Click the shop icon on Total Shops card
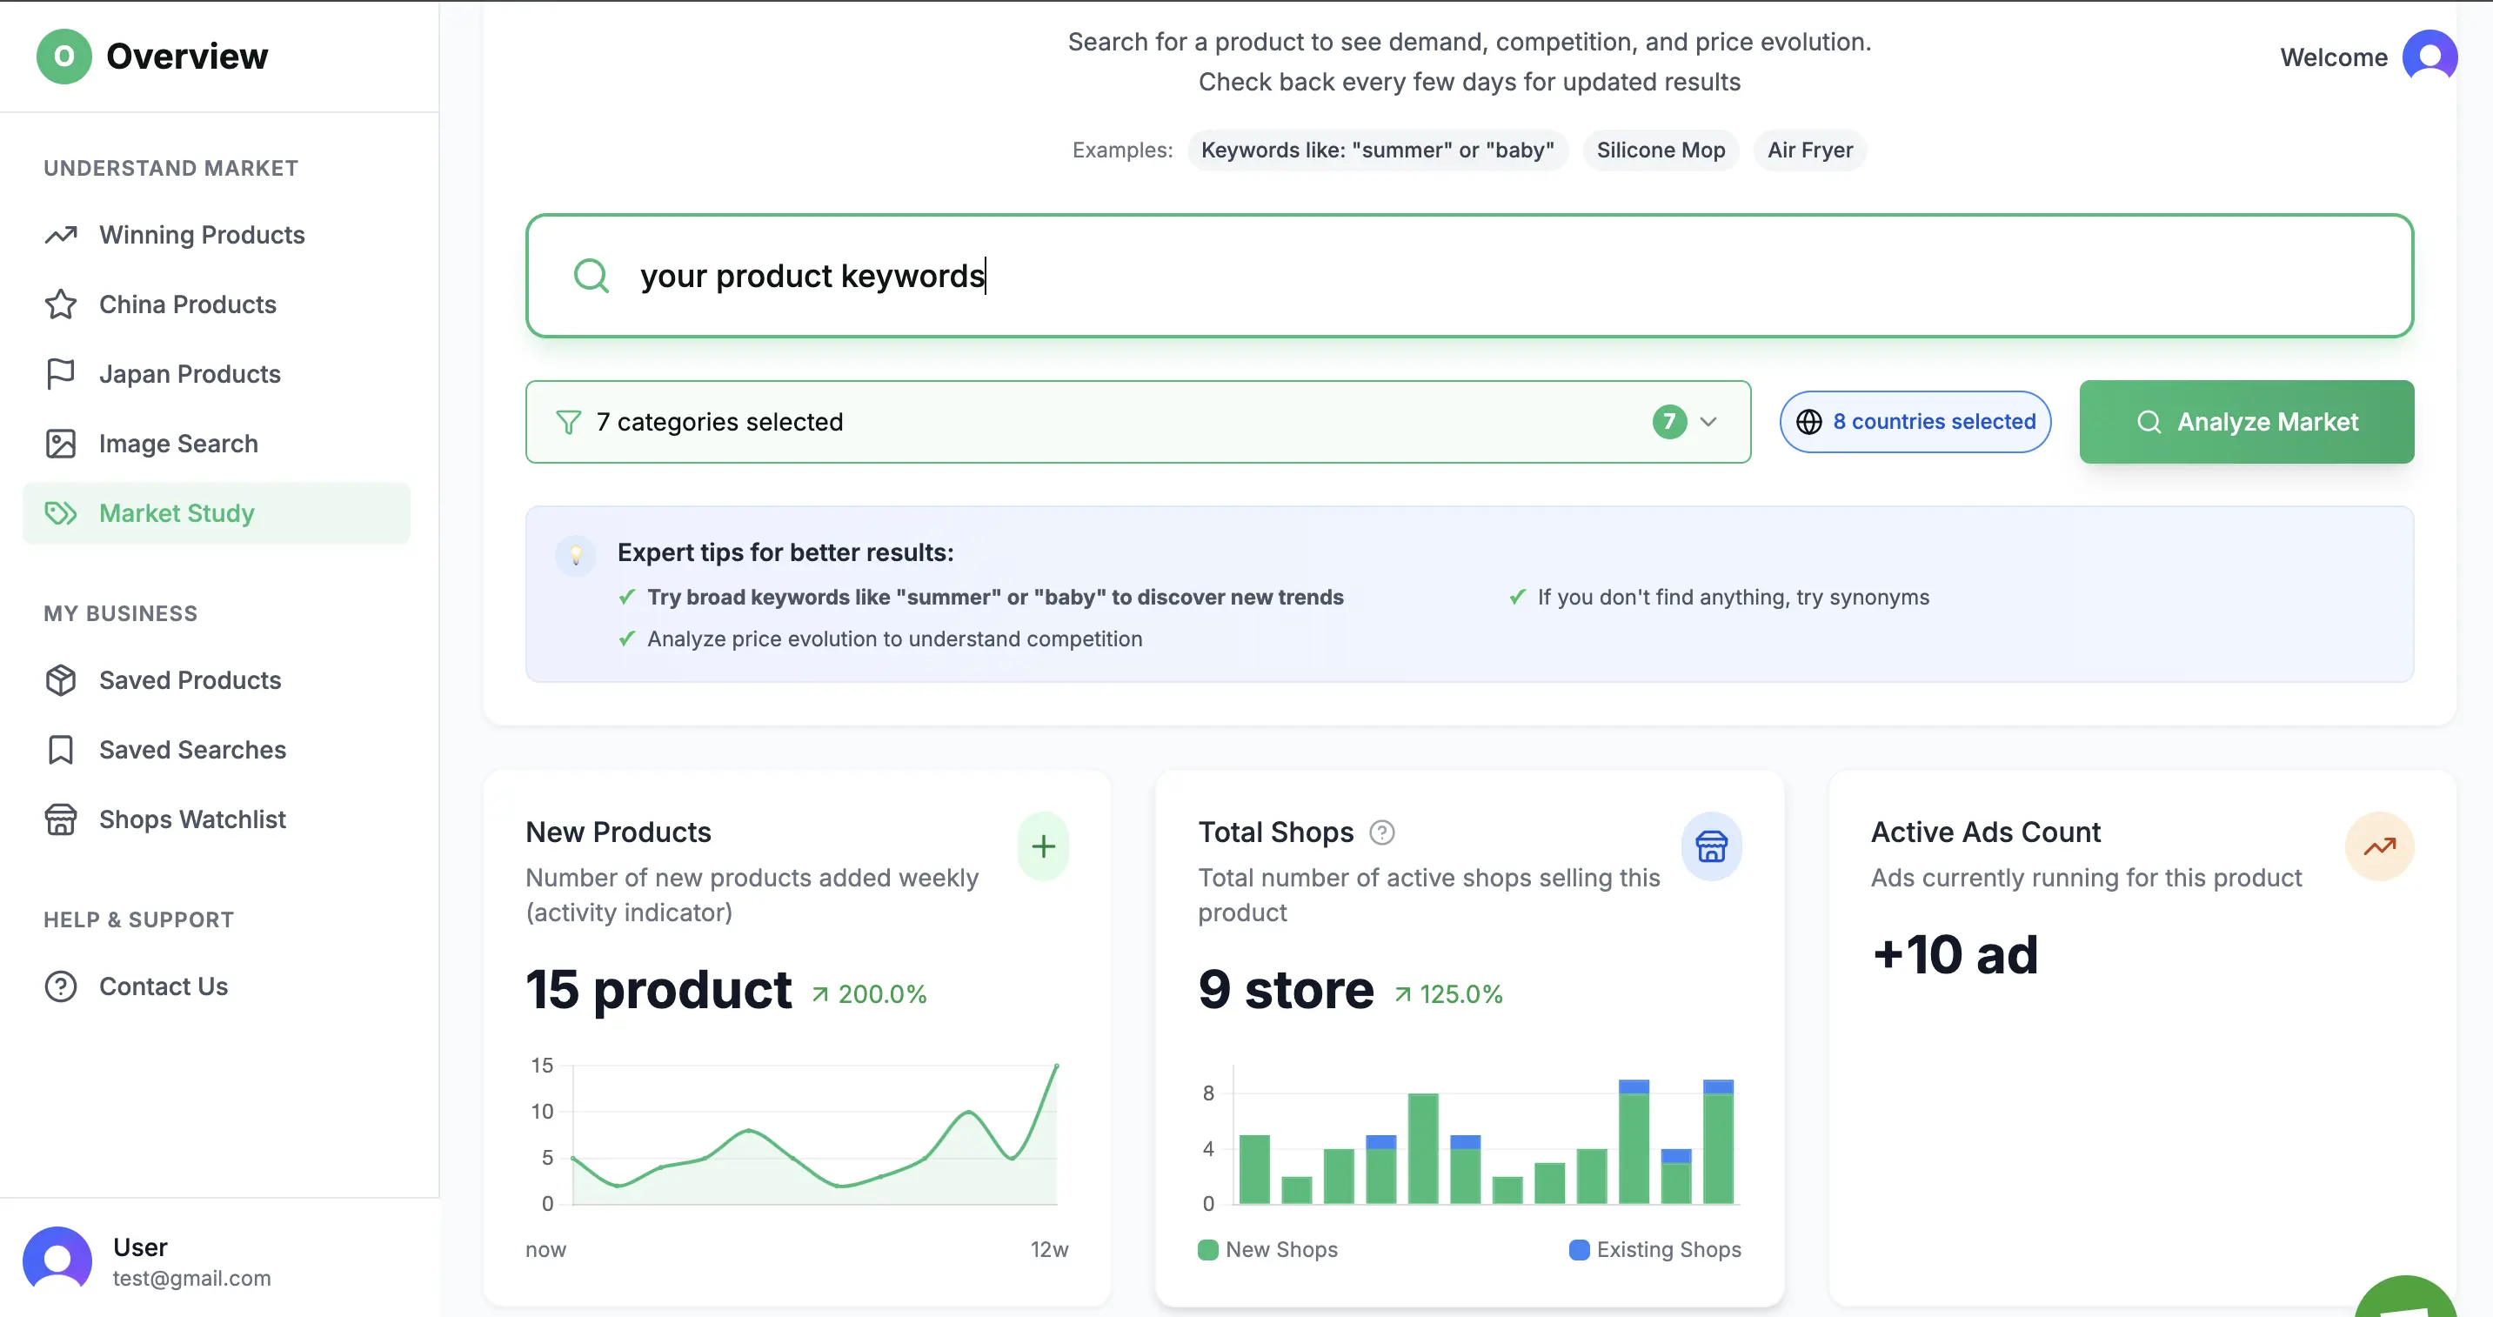Screen dimensions: 2493x1317 (x=1710, y=846)
